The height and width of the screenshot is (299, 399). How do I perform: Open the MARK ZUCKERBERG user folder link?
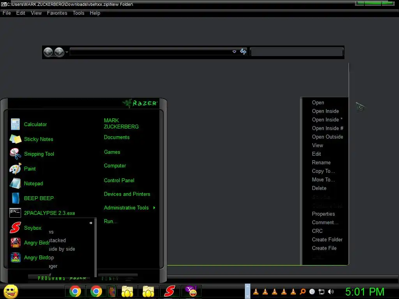click(121, 123)
